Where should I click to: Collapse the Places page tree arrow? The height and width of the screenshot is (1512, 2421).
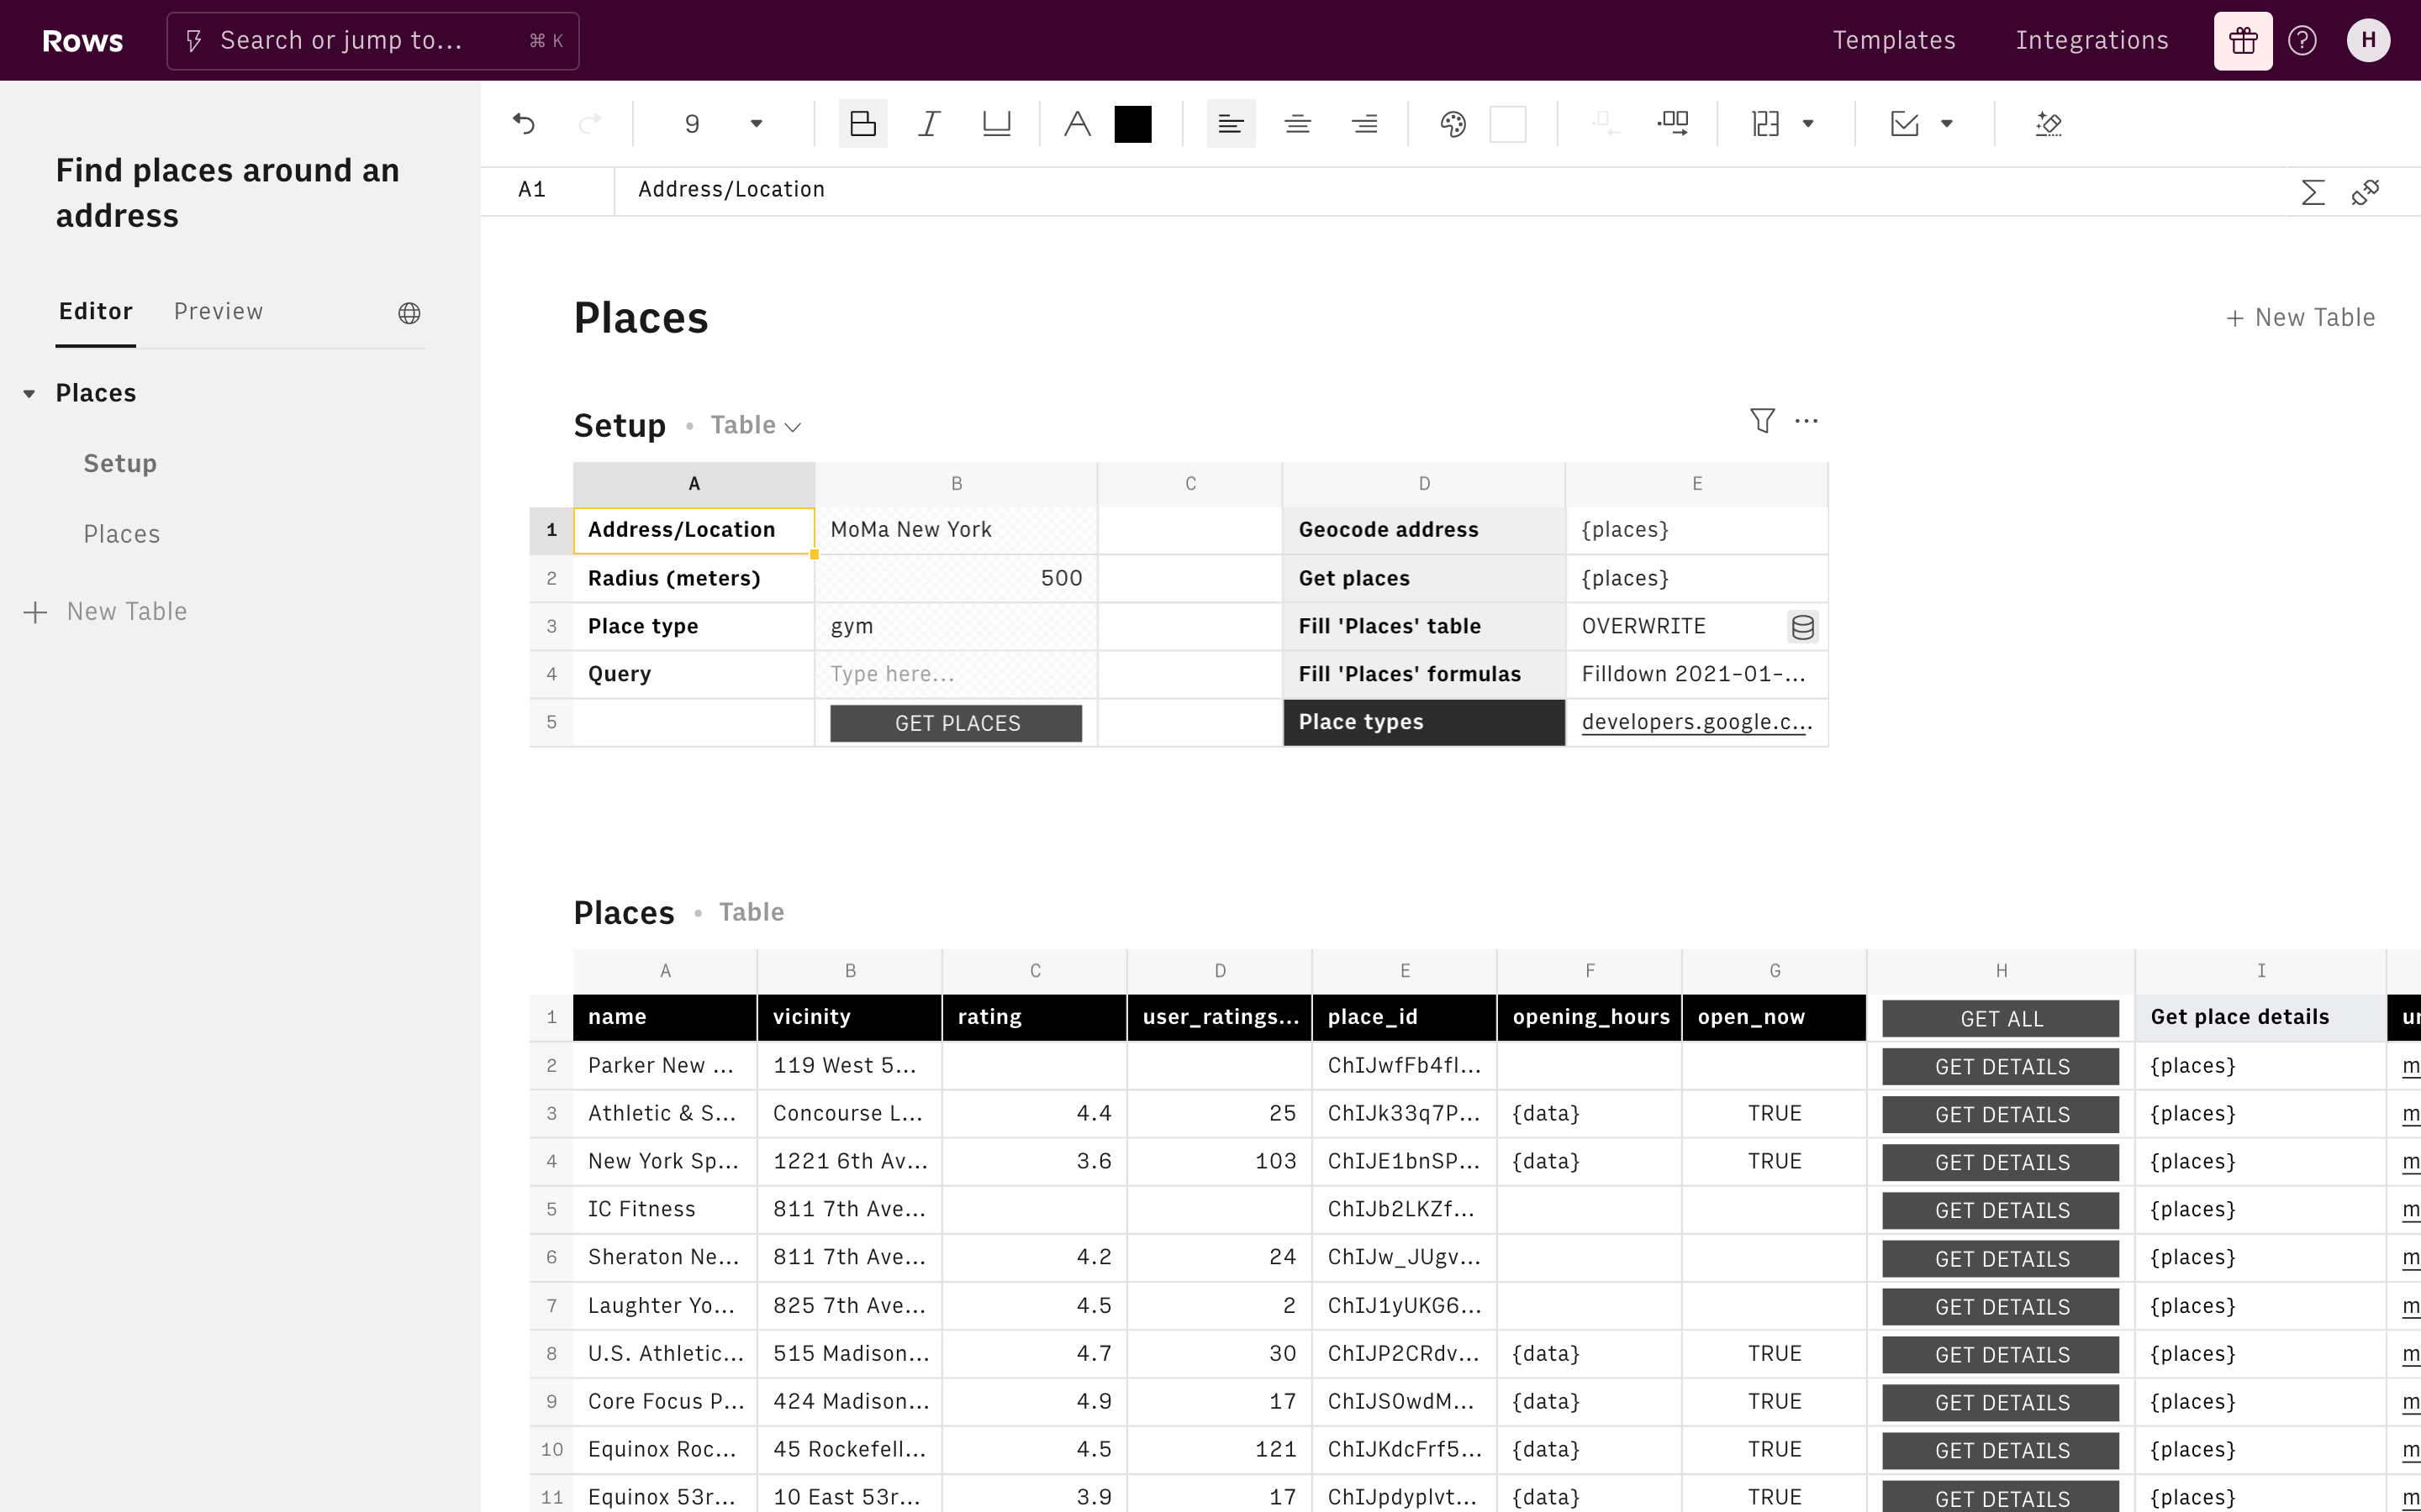(29, 394)
